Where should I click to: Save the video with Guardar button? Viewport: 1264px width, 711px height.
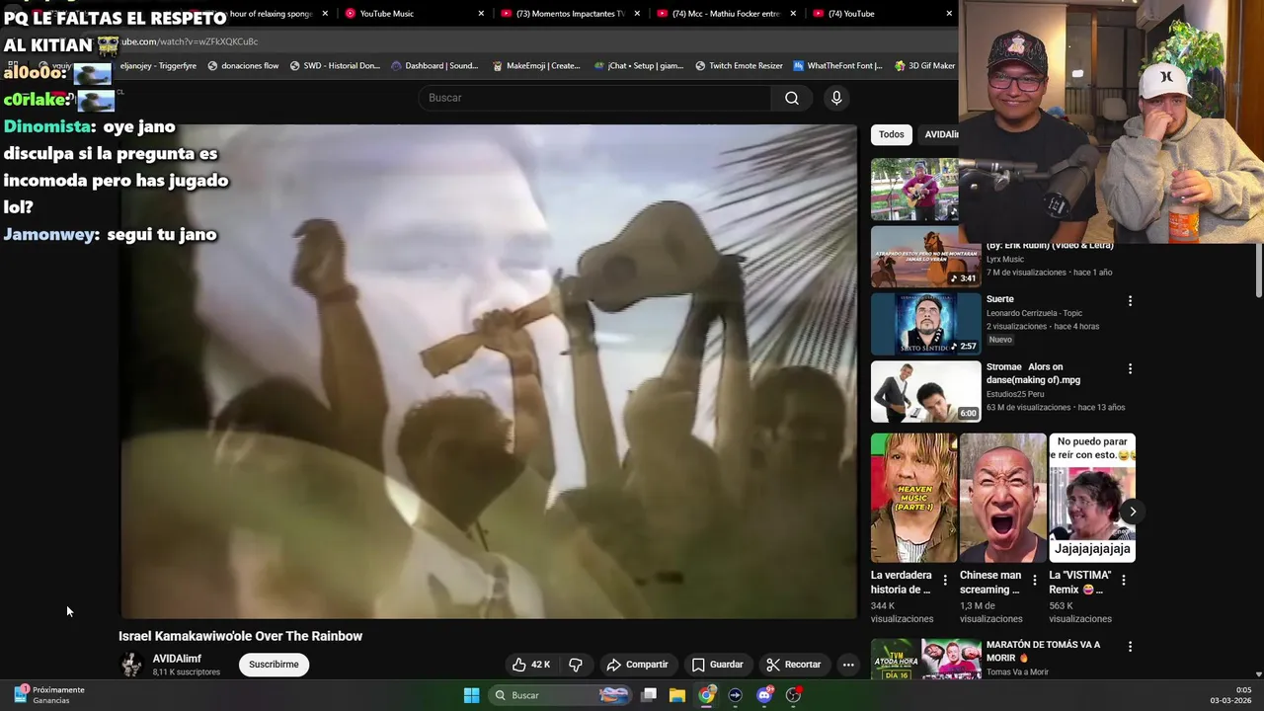click(717, 665)
